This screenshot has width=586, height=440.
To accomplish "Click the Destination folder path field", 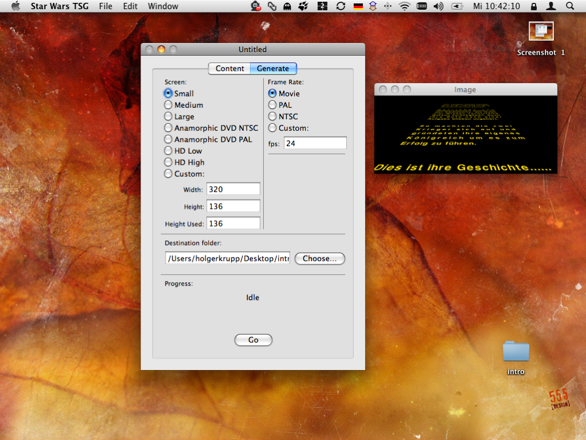I will pos(228,258).
